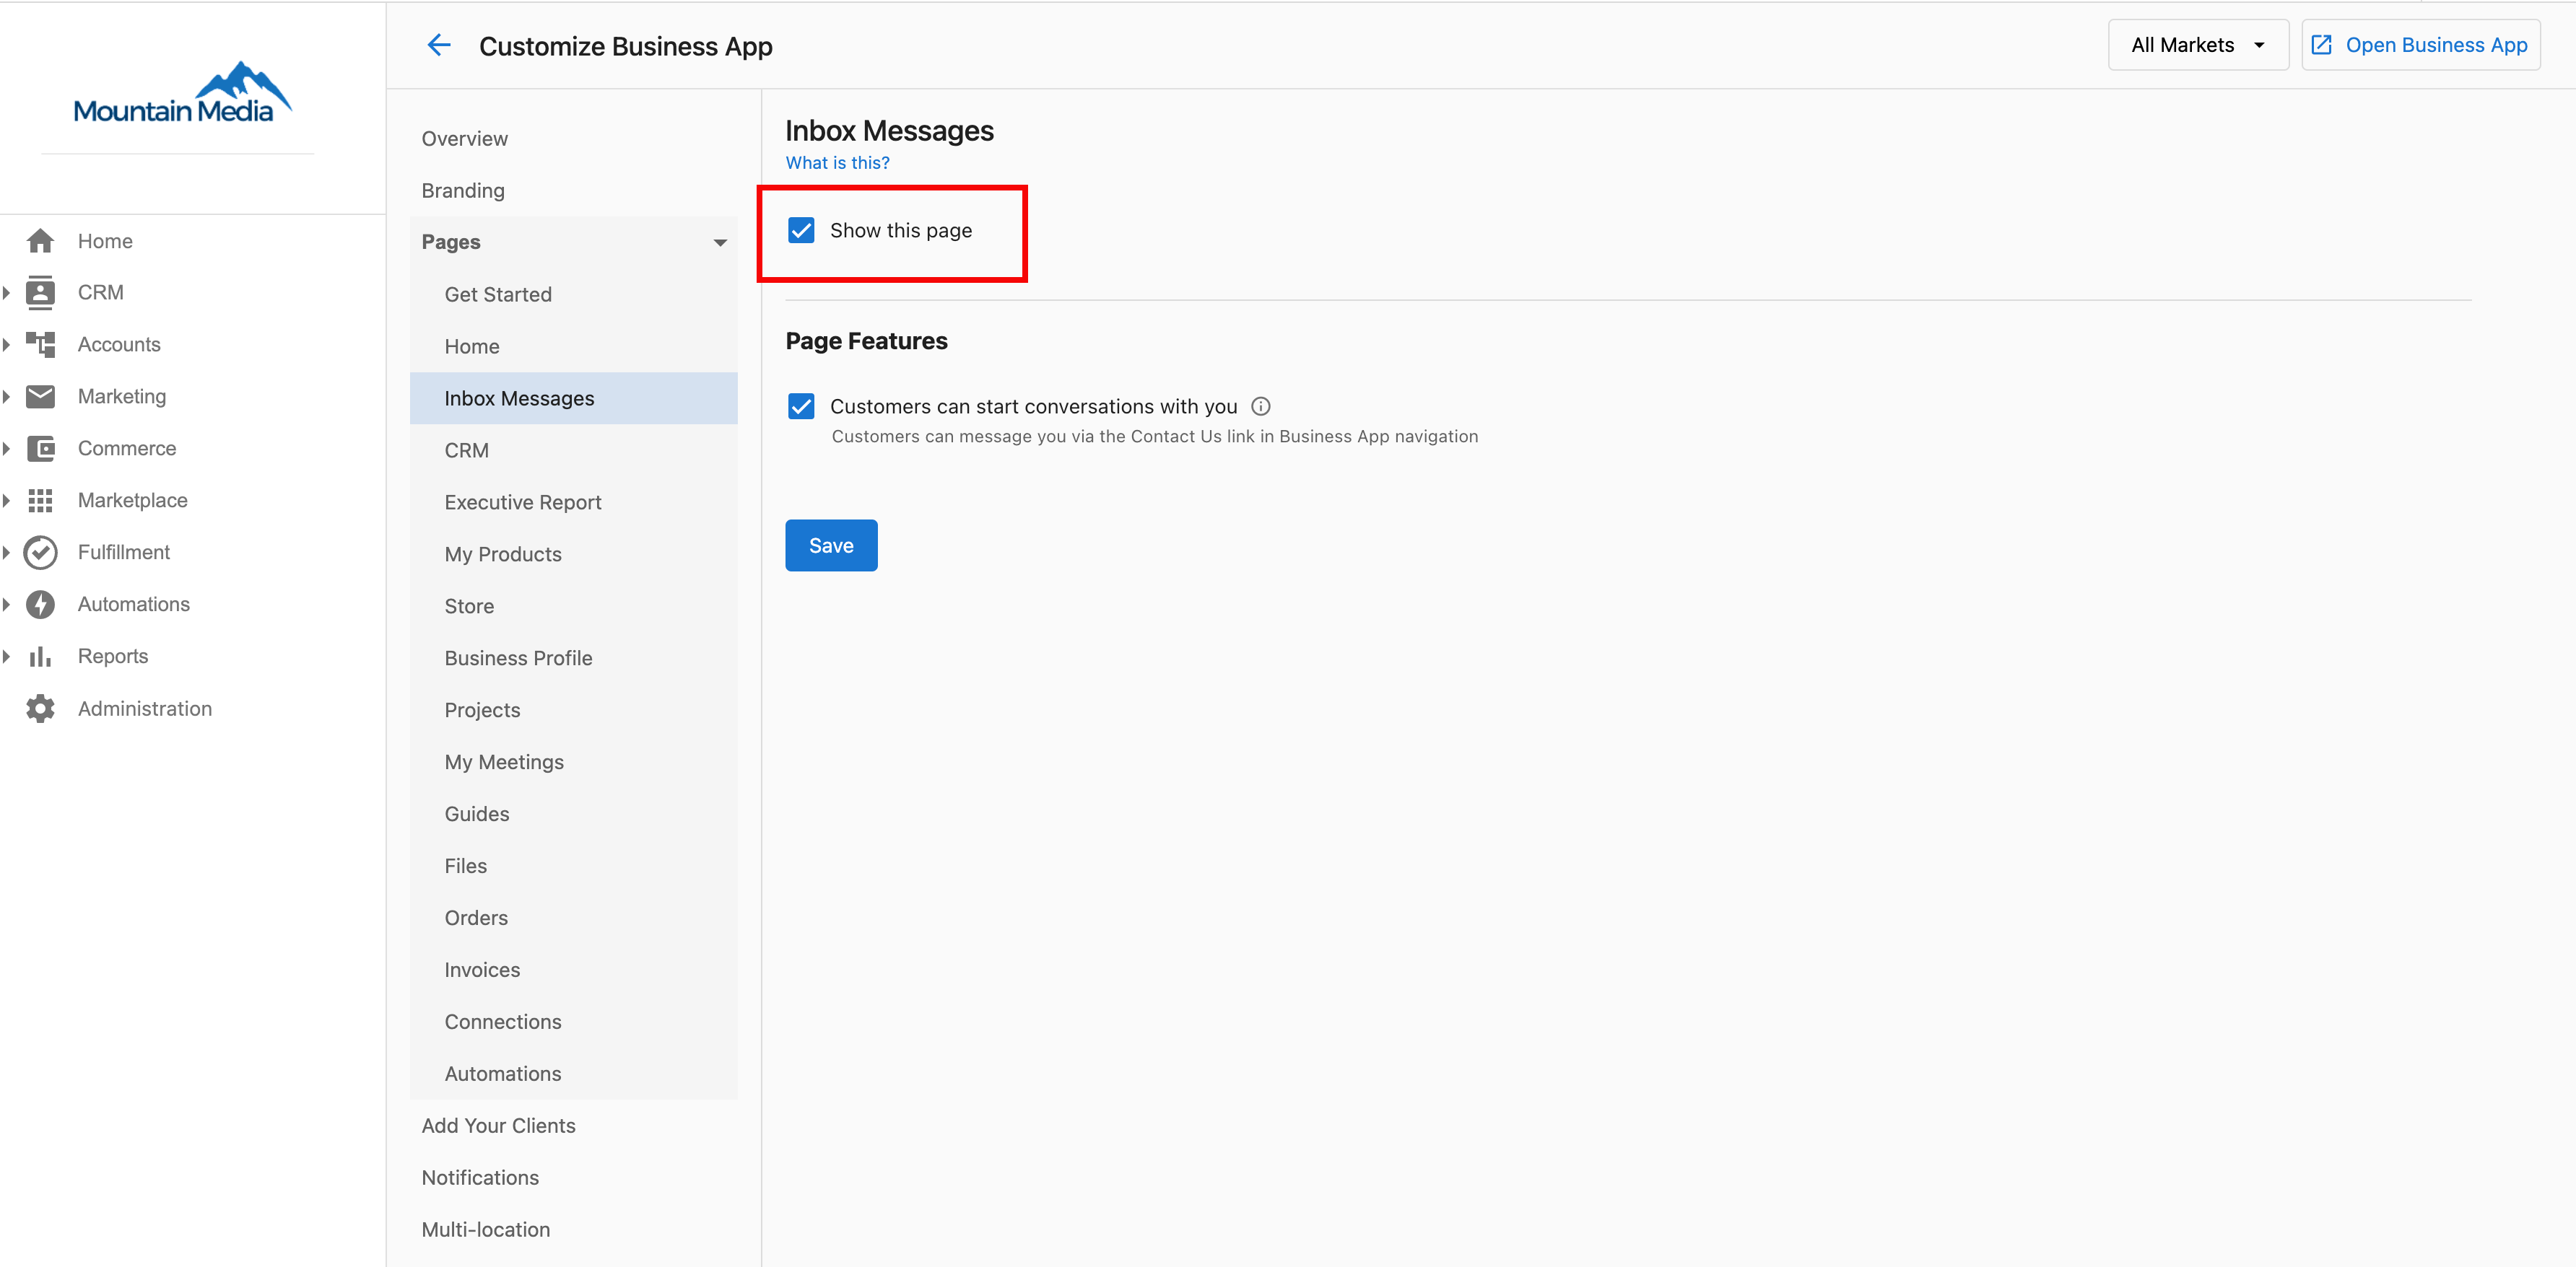Click the Fulfillment label in main sidebar
This screenshot has height=1267, width=2576.
point(124,553)
